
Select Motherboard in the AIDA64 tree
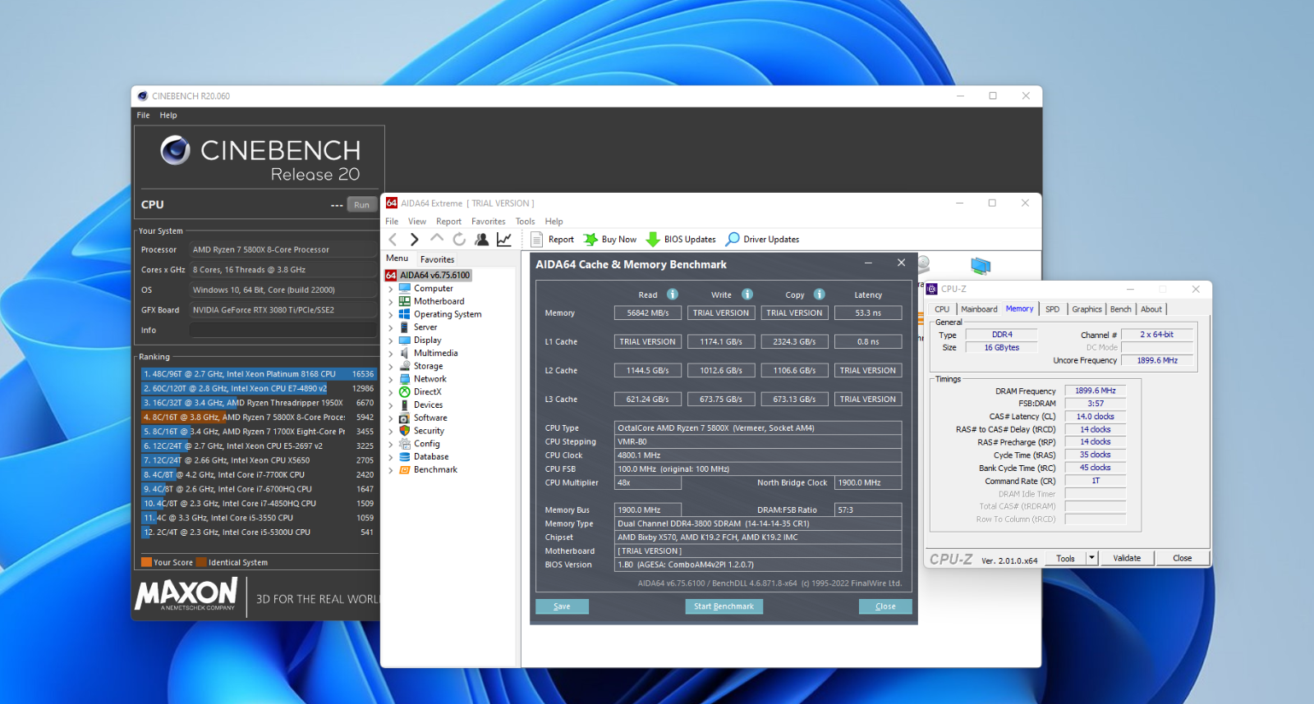click(439, 301)
